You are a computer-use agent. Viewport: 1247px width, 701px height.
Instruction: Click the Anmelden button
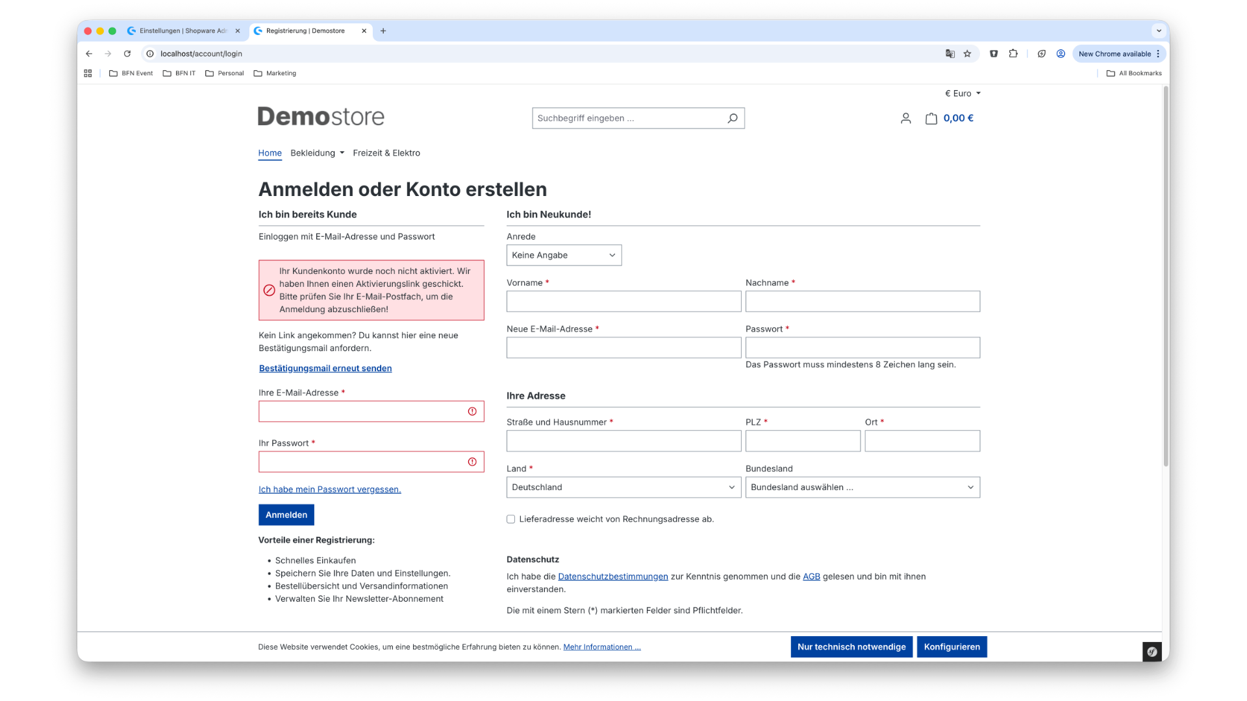point(286,515)
